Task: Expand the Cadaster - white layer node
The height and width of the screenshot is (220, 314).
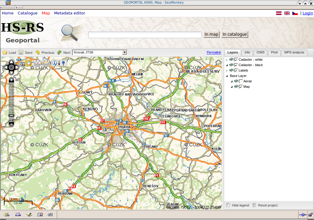Action: [x=227, y=60]
